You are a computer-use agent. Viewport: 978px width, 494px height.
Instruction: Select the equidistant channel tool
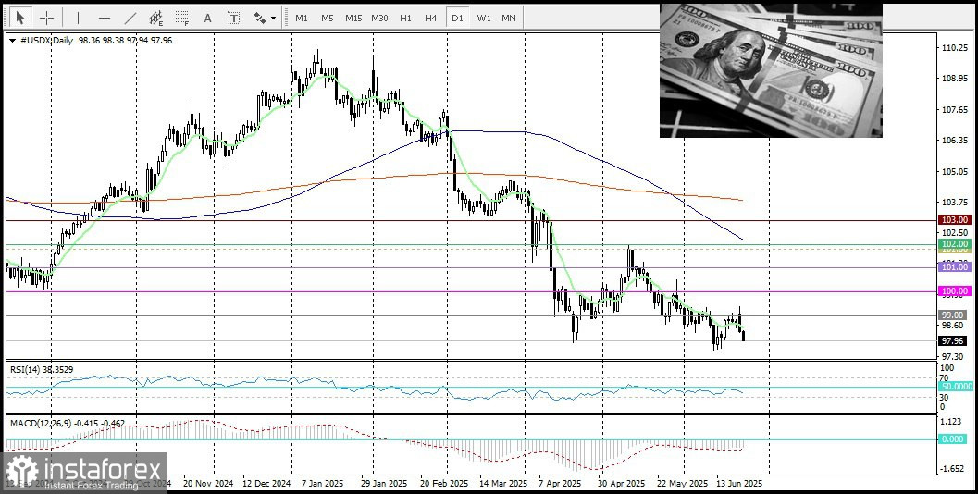pyautogui.click(x=156, y=19)
